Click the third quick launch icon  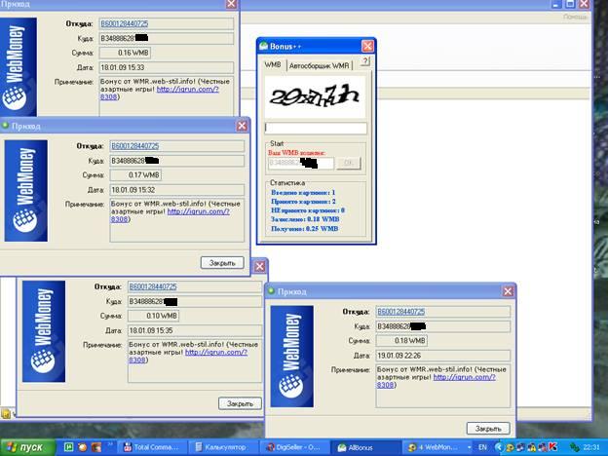(x=96, y=447)
